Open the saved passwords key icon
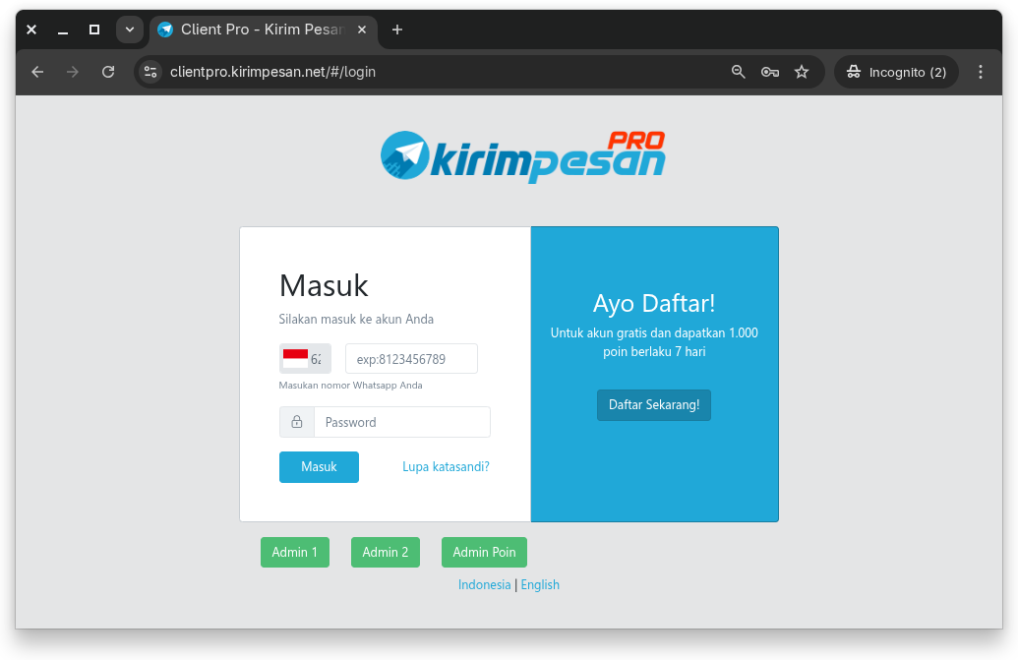 pyautogui.click(x=770, y=72)
